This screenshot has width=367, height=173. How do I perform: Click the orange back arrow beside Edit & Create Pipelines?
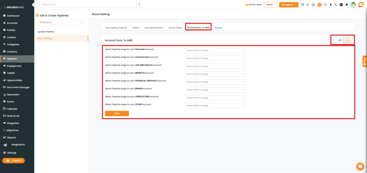pos(37,16)
